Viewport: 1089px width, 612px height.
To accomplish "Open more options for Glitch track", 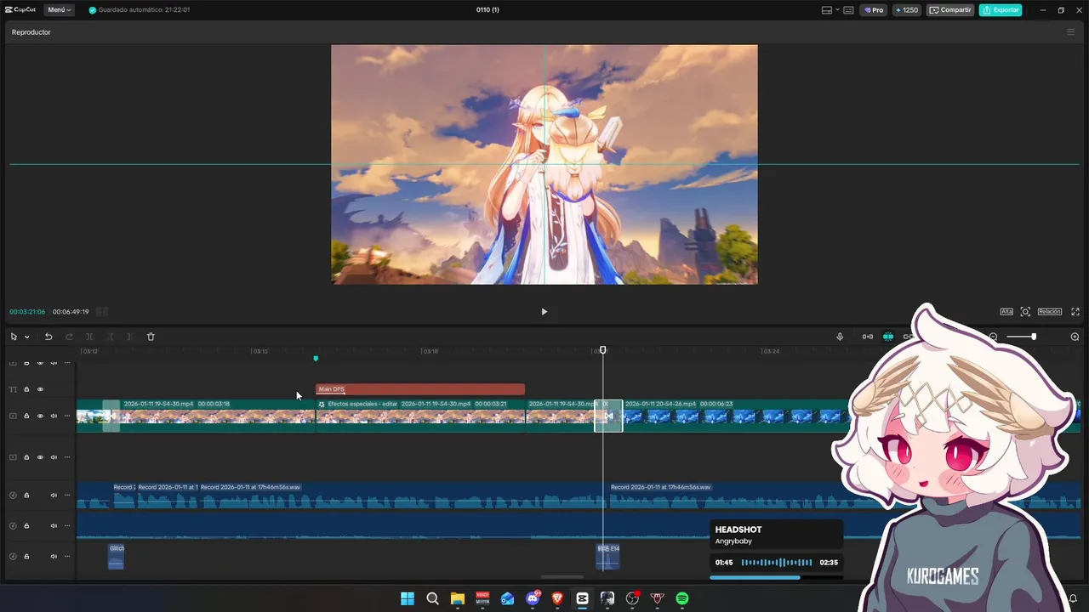I will coord(67,556).
